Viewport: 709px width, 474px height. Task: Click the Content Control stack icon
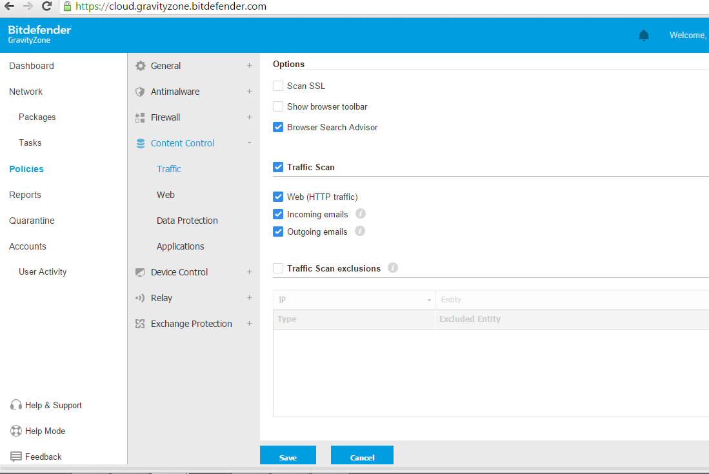tap(140, 143)
